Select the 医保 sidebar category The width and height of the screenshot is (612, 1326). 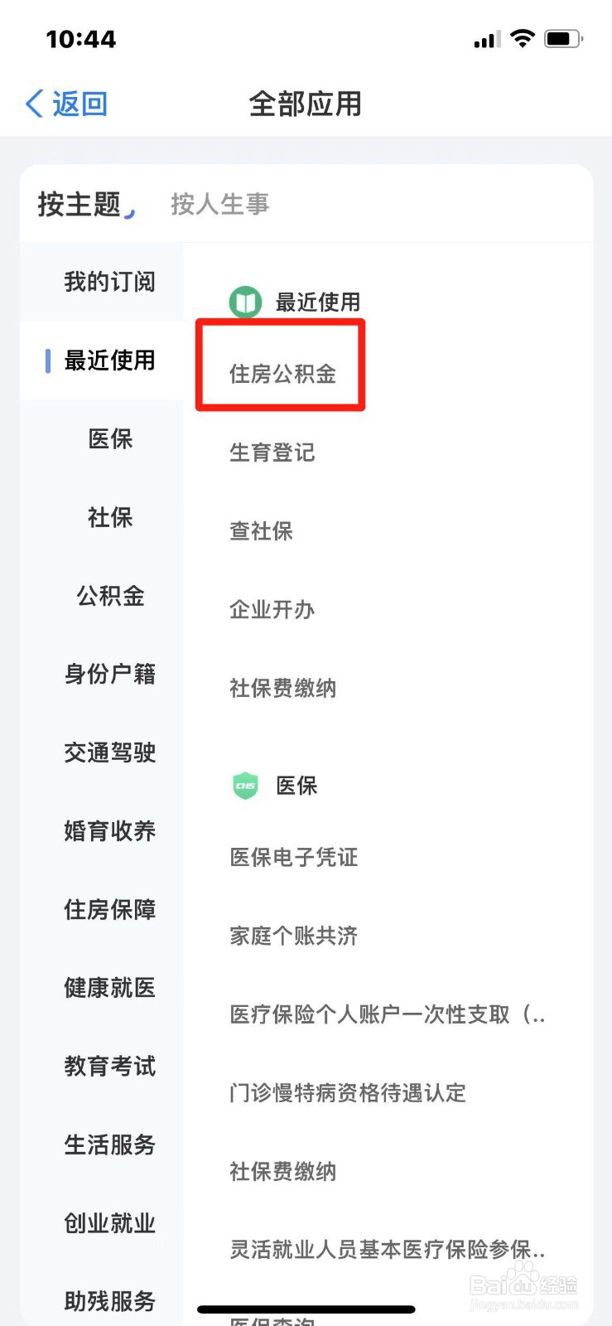[110, 439]
